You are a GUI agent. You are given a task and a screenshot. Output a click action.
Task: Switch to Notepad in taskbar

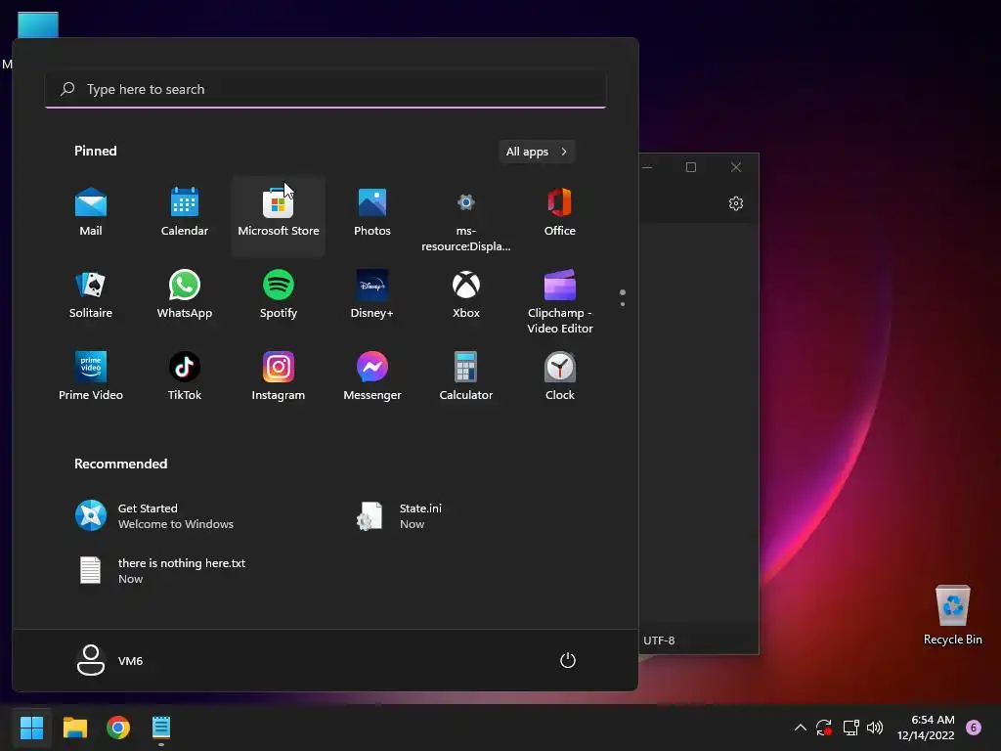click(161, 728)
